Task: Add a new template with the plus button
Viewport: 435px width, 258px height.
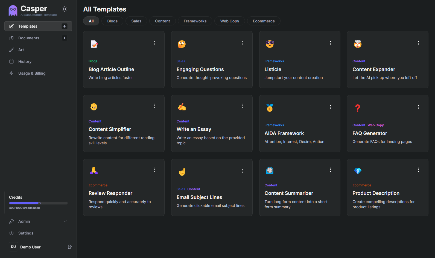Action: [65, 26]
